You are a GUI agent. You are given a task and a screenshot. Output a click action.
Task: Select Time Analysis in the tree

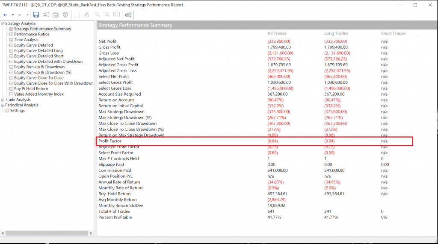coord(26,40)
